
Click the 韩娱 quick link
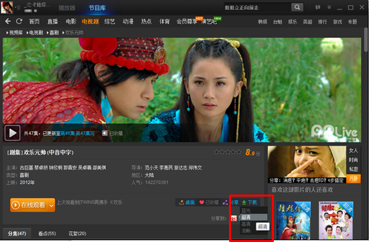coord(263,22)
